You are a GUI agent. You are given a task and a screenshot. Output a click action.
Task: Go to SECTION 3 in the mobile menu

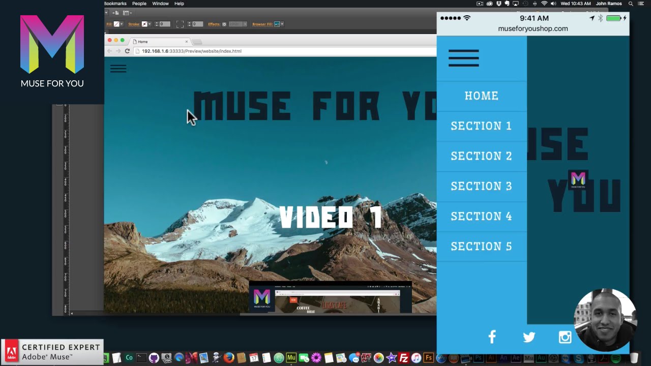(x=481, y=186)
